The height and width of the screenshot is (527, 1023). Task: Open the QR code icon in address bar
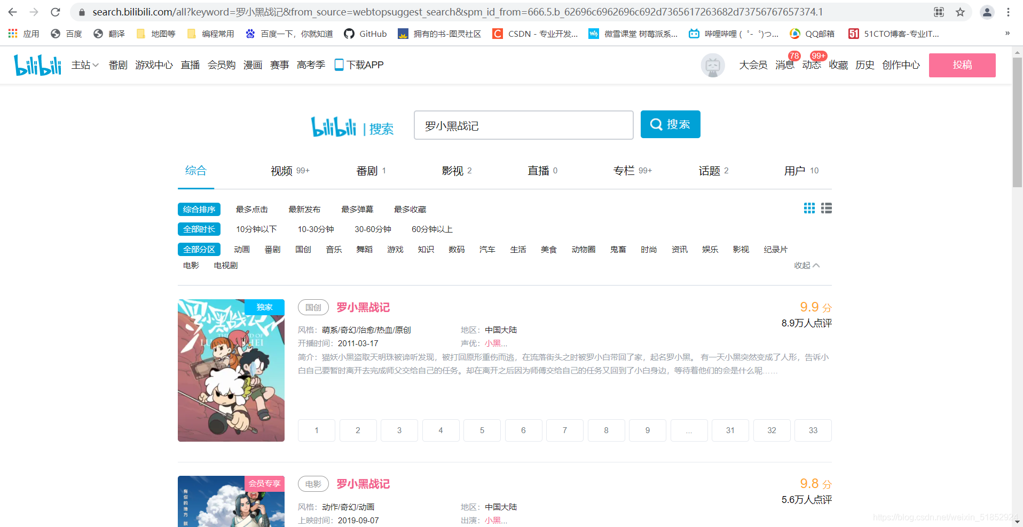[x=939, y=12]
